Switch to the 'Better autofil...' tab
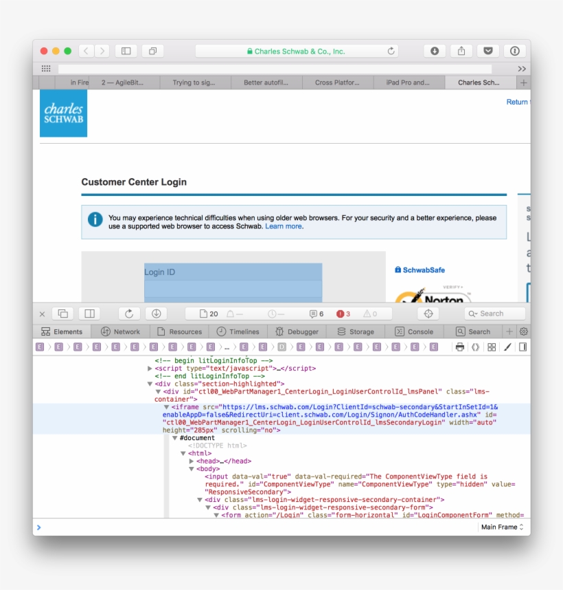The image size is (563, 590). pyautogui.click(x=266, y=83)
